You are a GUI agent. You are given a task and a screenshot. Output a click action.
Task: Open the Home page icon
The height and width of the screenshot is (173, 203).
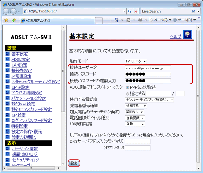[117, 20]
